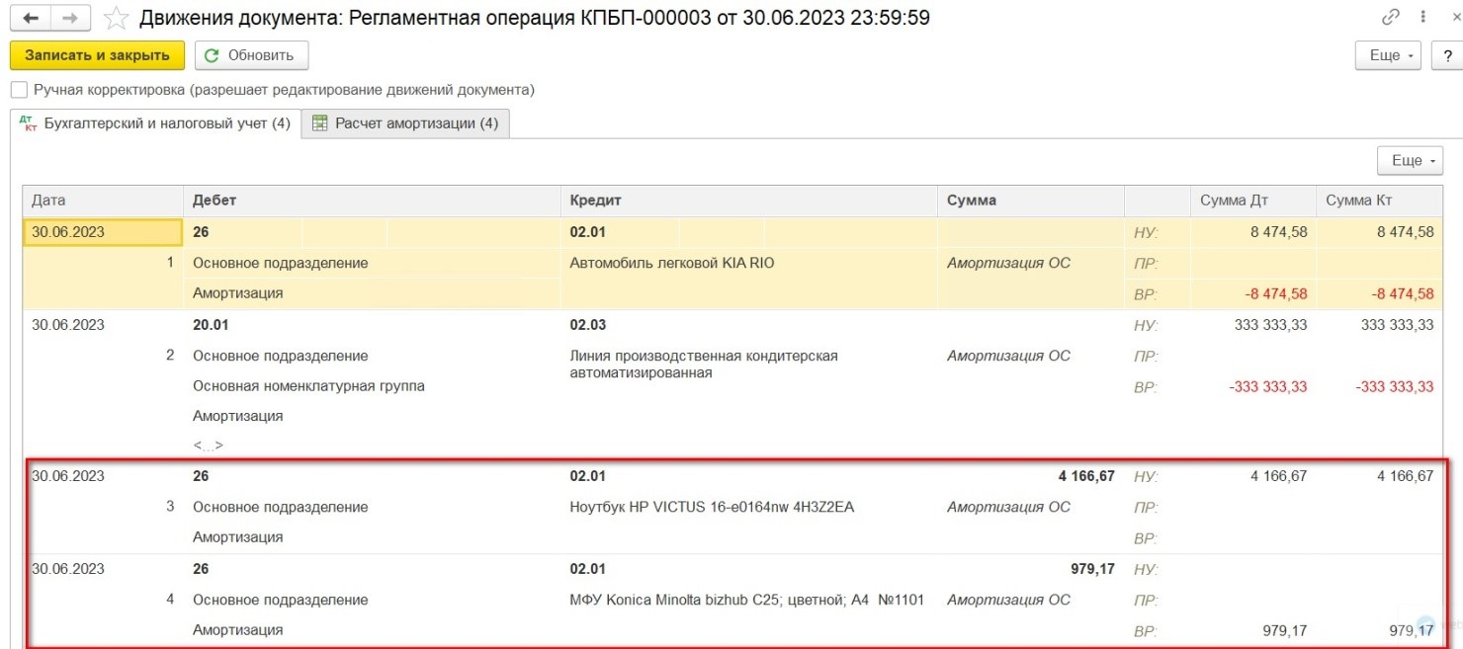Go forward with the right arrow button
Viewport: 1463px width, 649px height.
[x=68, y=19]
